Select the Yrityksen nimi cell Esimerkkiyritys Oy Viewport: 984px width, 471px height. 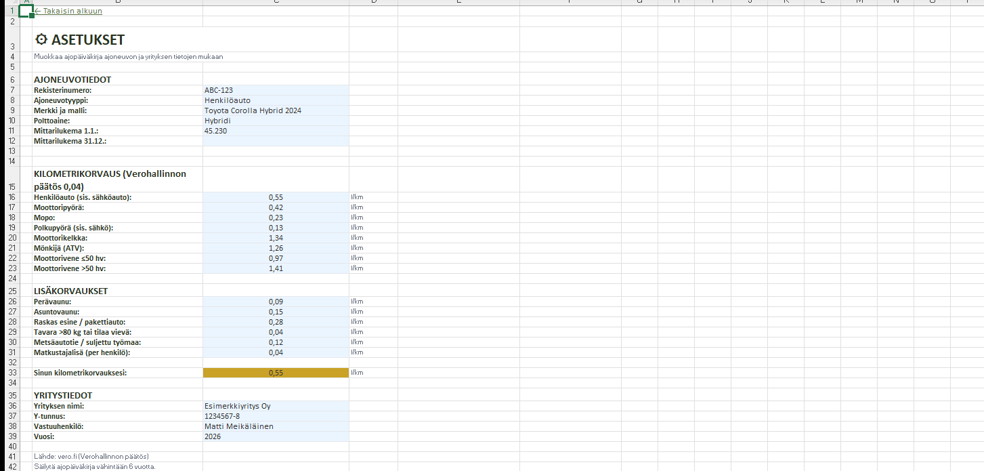coord(275,407)
